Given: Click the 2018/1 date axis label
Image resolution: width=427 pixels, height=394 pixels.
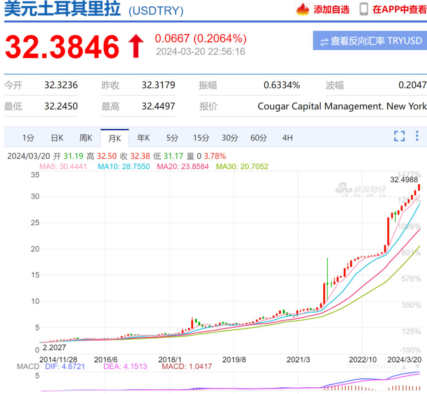Looking at the screenshot, I should [x=170, y=360].
